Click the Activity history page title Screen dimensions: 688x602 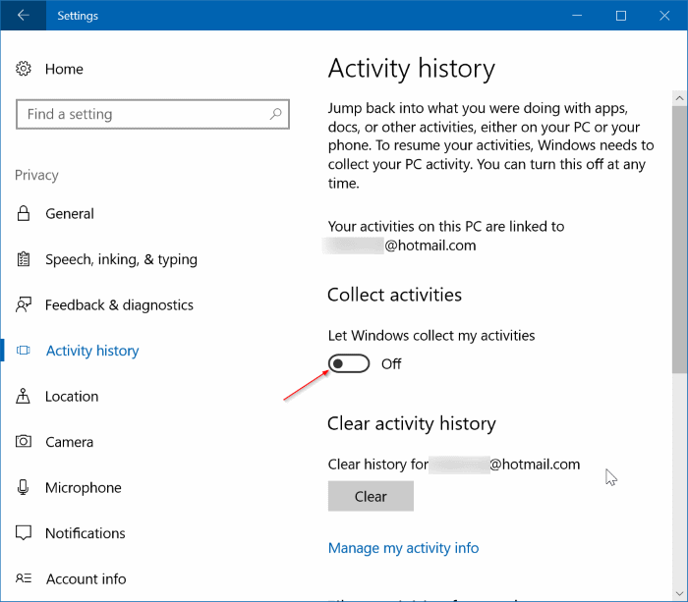412,69
